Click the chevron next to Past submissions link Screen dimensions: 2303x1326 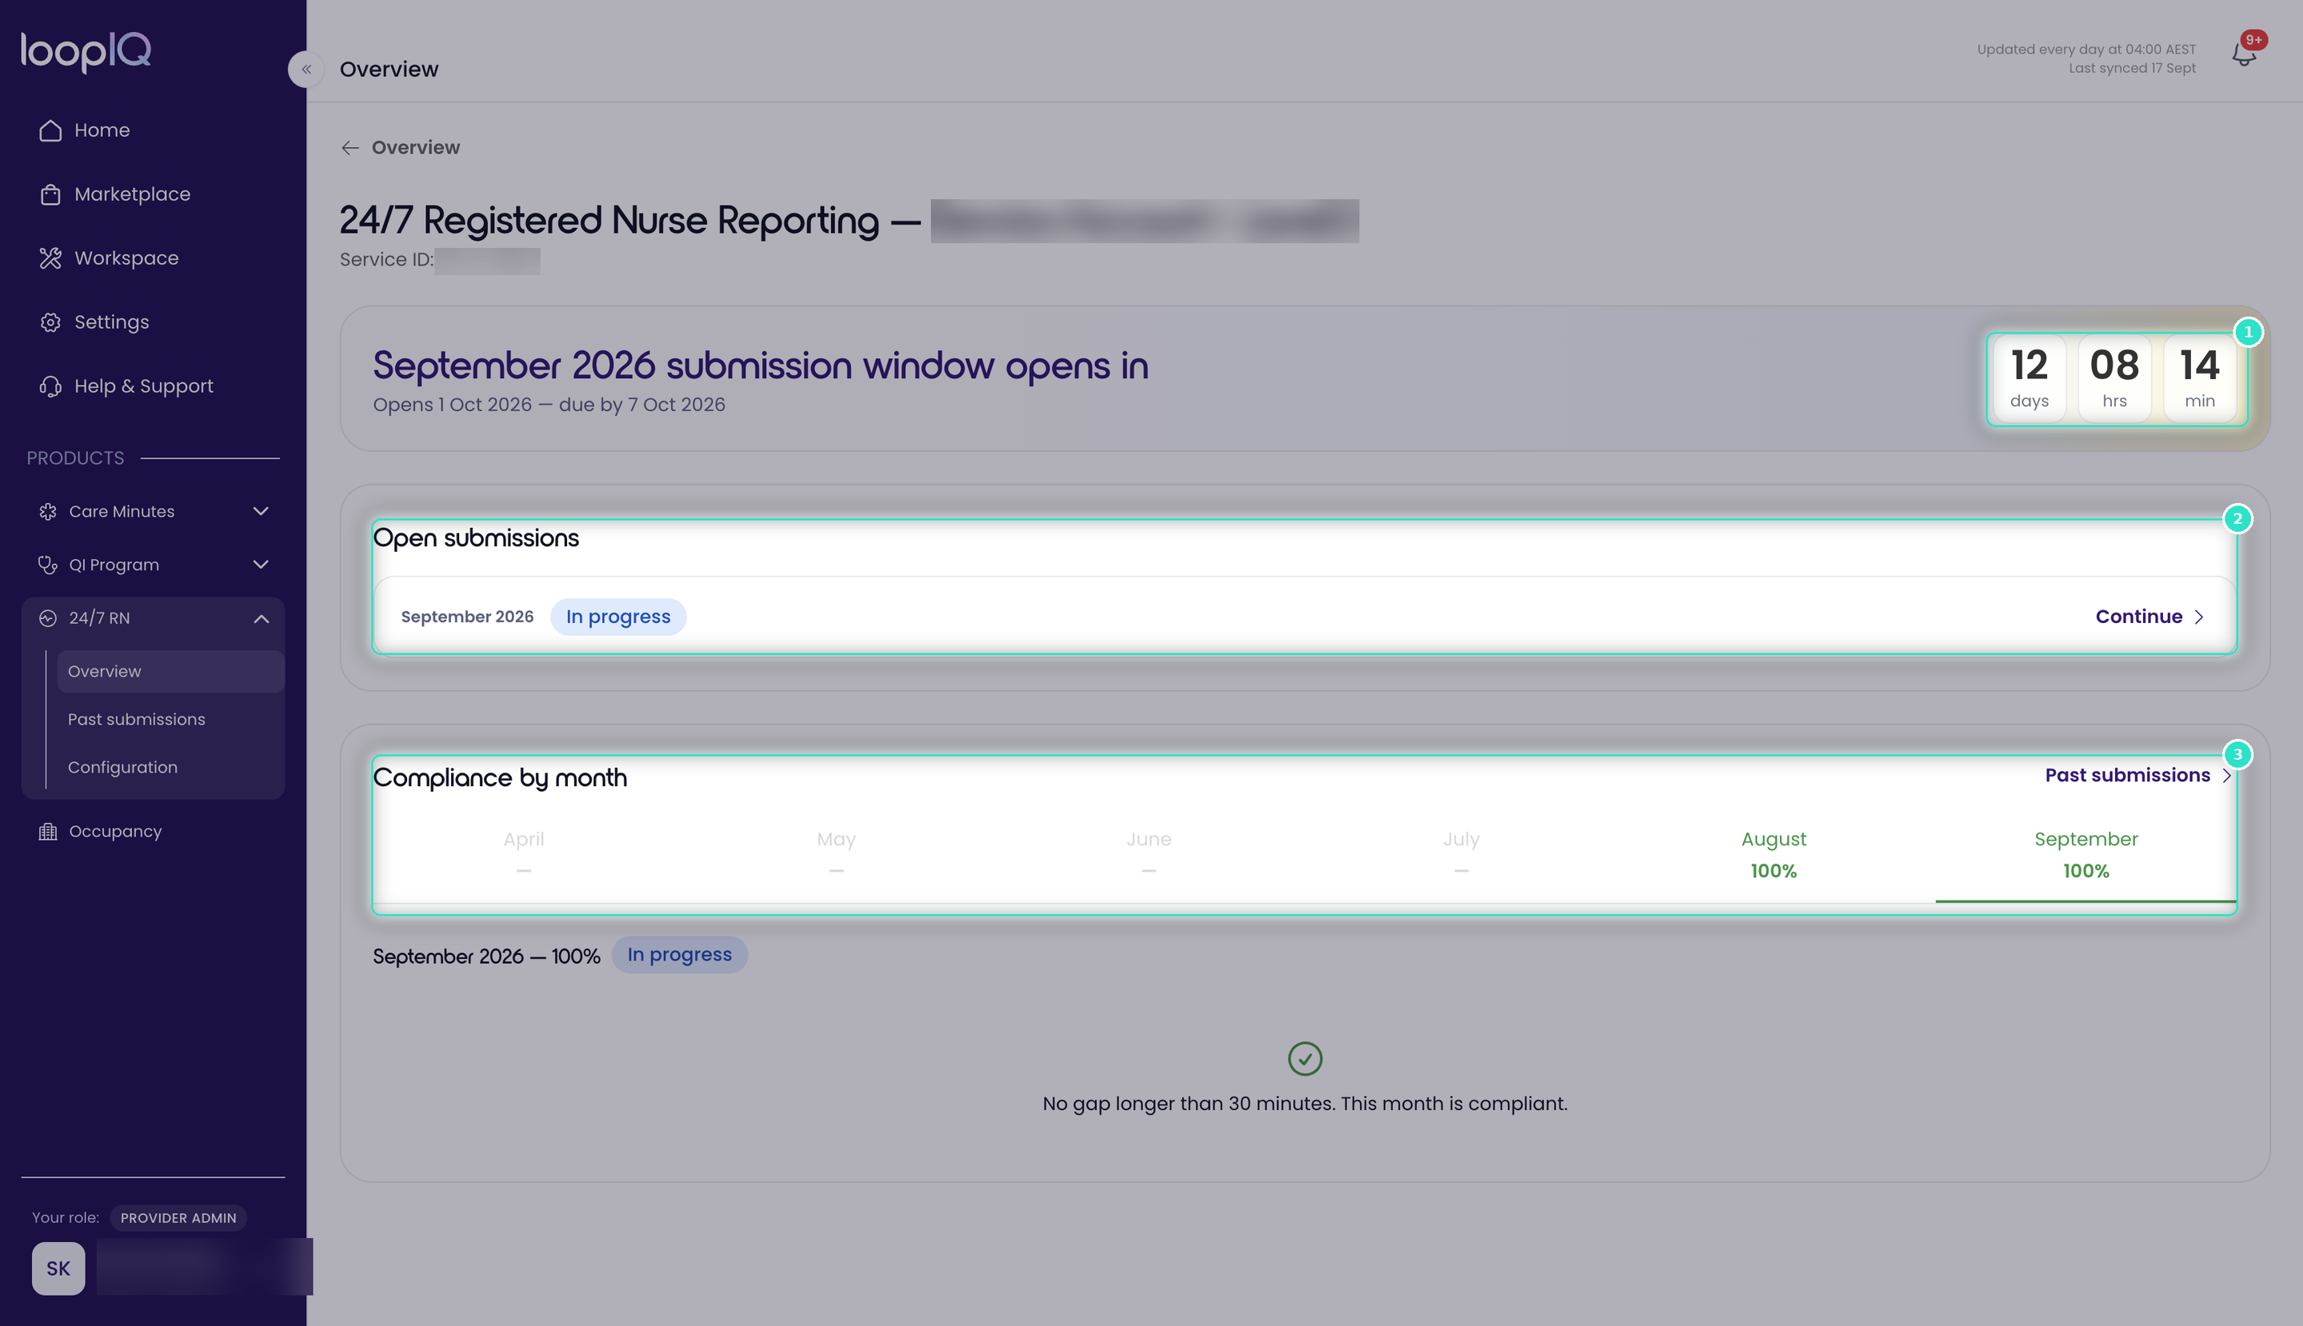coord(2226,776)
